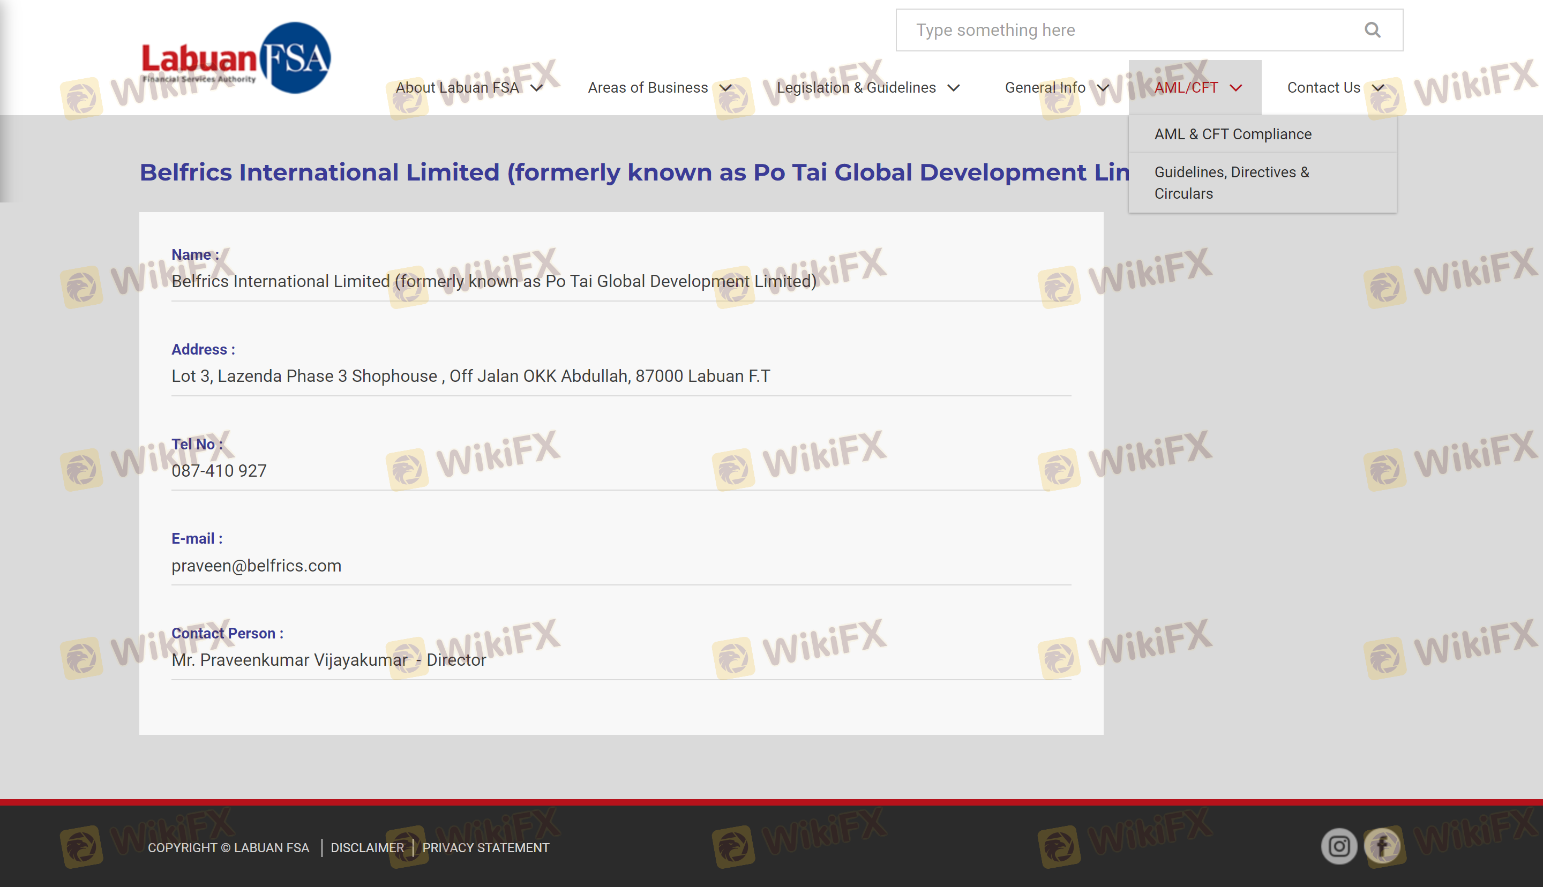Open the PRIVACY STATEMENT footer link
This screenshot has width=1543, height=887.
[485, 847]
